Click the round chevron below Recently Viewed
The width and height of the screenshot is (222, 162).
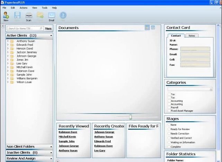click(57, 161)
